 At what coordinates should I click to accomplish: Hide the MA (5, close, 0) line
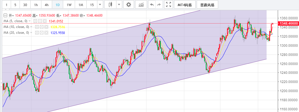36,21
